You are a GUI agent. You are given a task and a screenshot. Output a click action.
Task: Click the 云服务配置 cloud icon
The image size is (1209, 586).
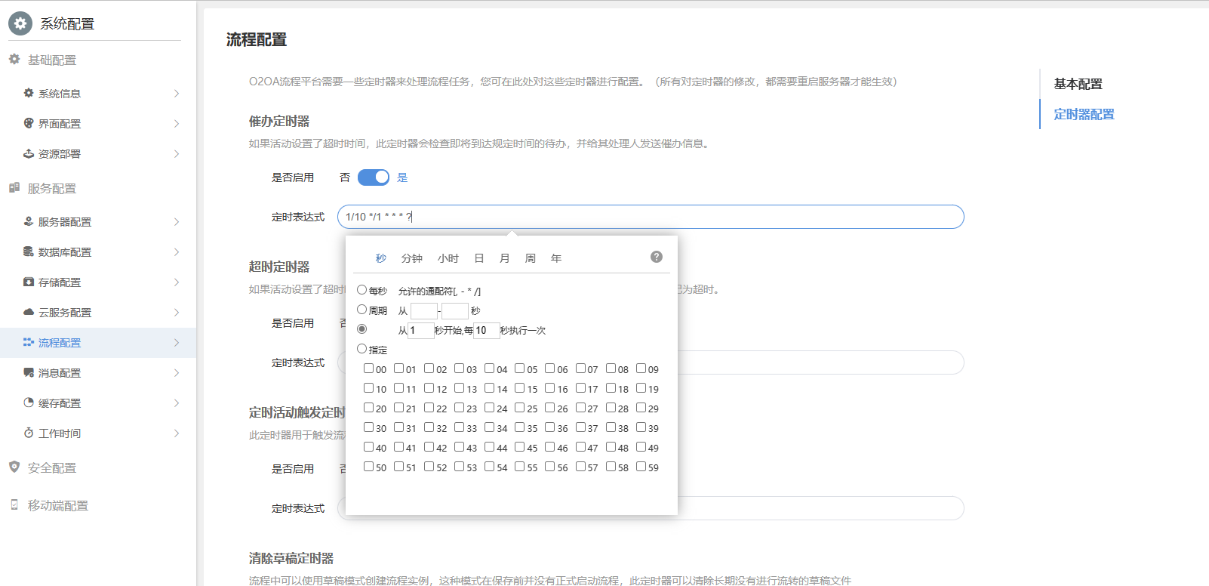coord(29,312)
